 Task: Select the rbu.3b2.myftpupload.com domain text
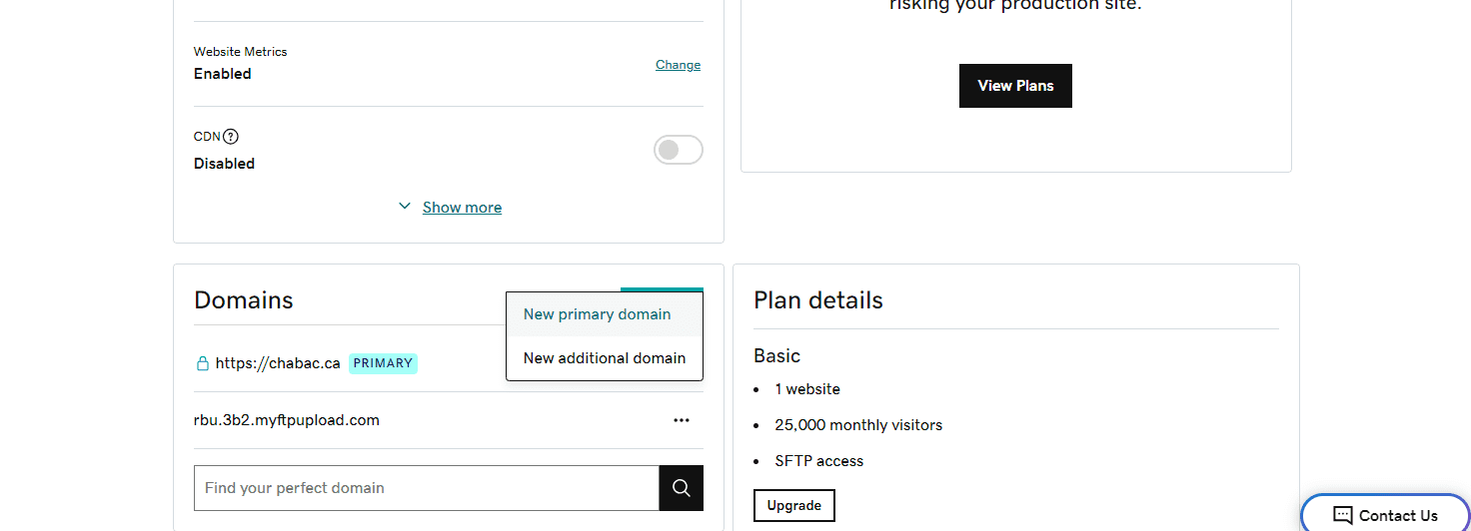click(x=287, y=420)
